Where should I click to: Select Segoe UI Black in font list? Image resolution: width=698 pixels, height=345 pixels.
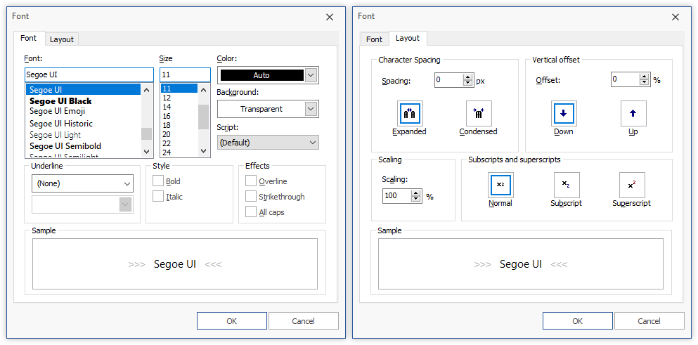coord(83,101)
